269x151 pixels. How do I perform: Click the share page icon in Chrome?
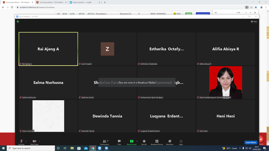[x=251, y=8]
